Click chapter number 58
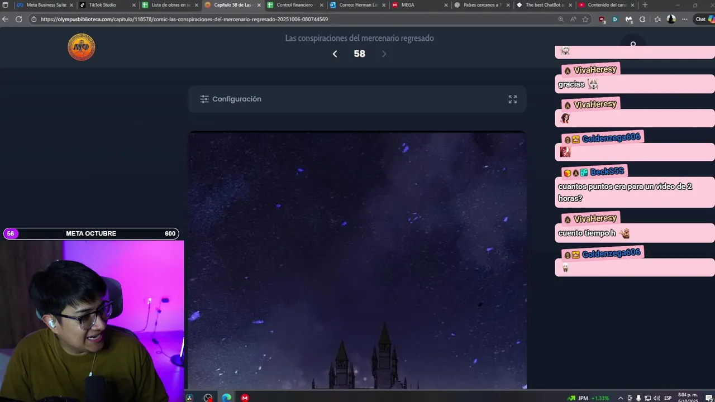The height and width of the screenshot is (402, 715). click(x=359, y=54)
